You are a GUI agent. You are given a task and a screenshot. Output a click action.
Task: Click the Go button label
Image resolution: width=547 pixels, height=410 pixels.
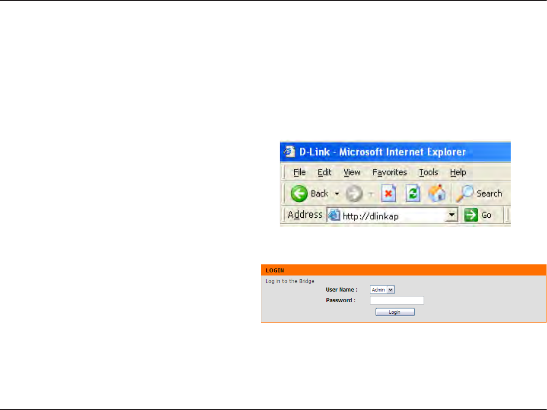click(486, 215)
